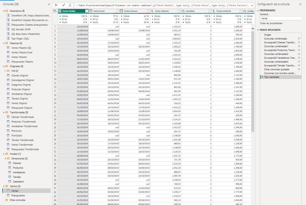The image size is (306, 205).
Task: Open the table options icon at grid corner
Action: (x=54, y=11)
